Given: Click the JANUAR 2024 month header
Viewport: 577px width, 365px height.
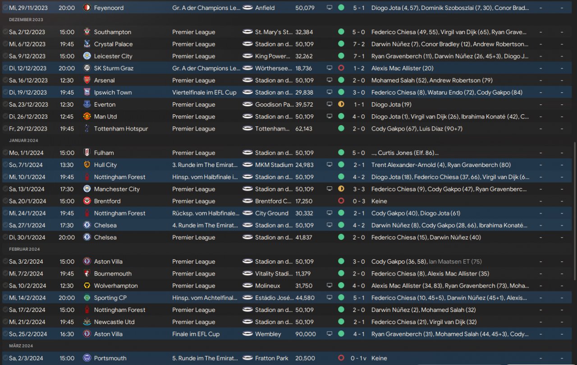Looking at the screenshot, I should coord(23,140).
